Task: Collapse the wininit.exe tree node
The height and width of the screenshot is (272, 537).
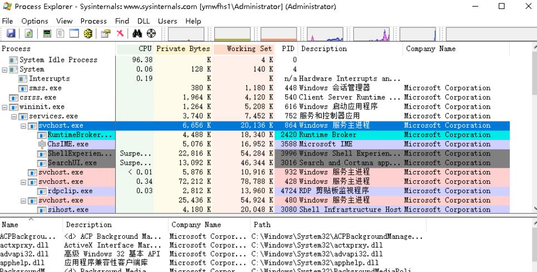Action: click(4, 107)
